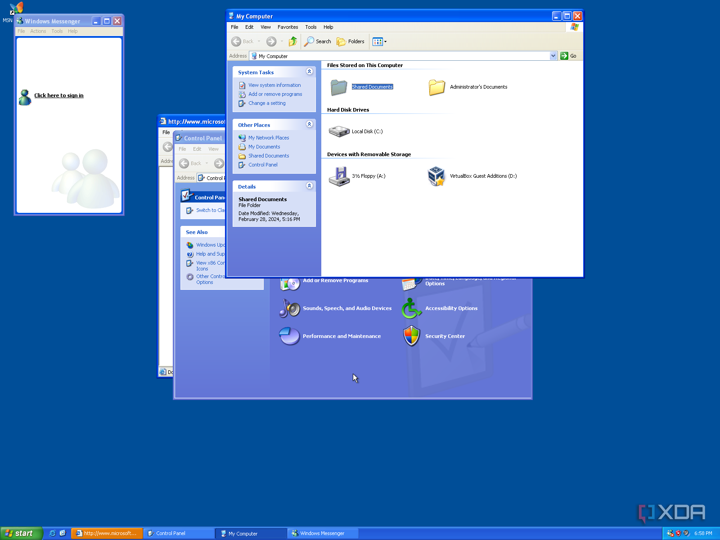The image size is (720, 540).
Task: Open Sounds, Speech, and Audio Devices
Action: (x=346, y=308)
